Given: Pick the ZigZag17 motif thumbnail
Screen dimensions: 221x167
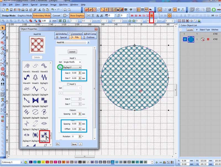Looking at the screenshot, I should click(x=44, y=135).
